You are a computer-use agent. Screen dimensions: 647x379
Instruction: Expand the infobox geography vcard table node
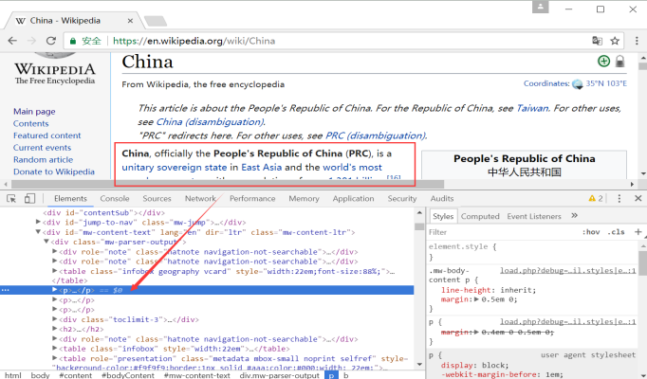[x=54, y=271]
